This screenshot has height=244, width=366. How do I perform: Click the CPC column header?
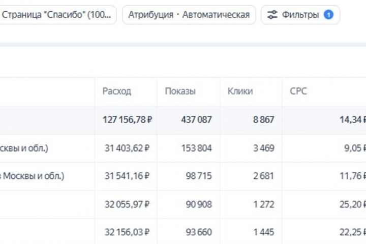coord(298,91)
